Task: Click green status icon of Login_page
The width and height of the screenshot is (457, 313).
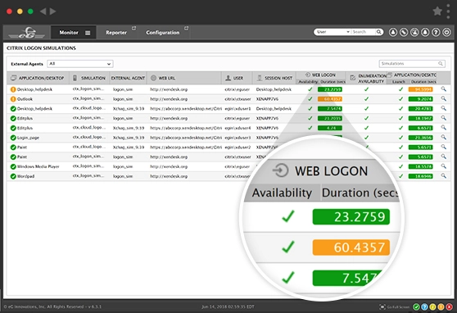Action: tap(13, 138)
